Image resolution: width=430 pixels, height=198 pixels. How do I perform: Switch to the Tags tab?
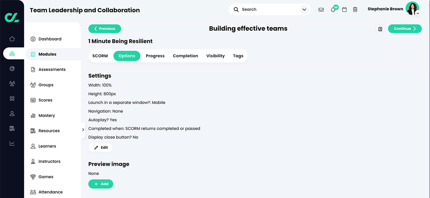point(238,56)
